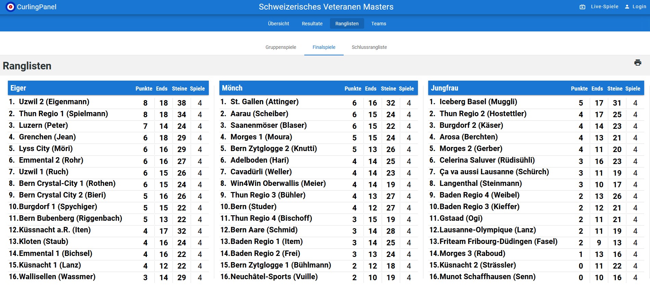Select the Uzwil 2 (Eigenmann) row
This screenshot has height=286, width=650.
(108, 102)
